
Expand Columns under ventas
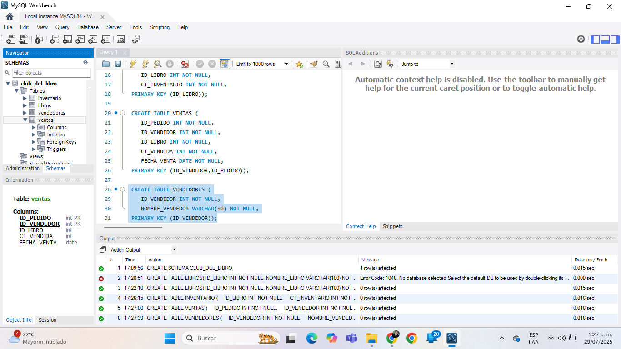(34, 127)
